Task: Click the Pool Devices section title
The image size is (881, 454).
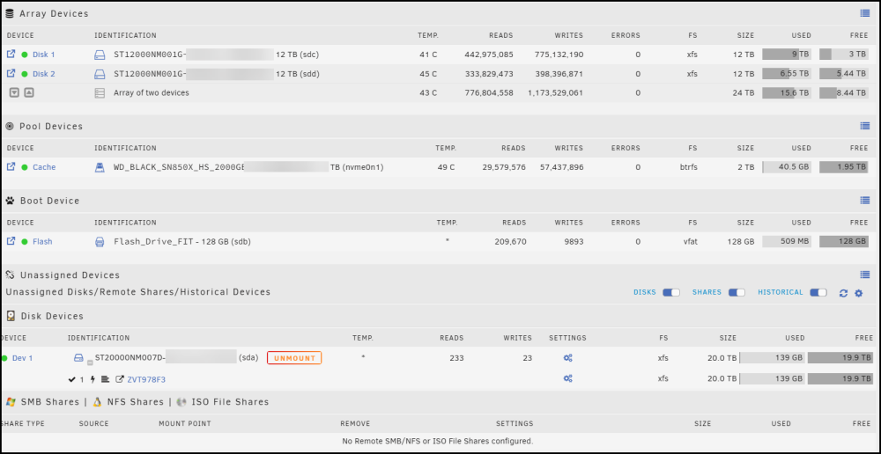Action: (x=51, y=127)
